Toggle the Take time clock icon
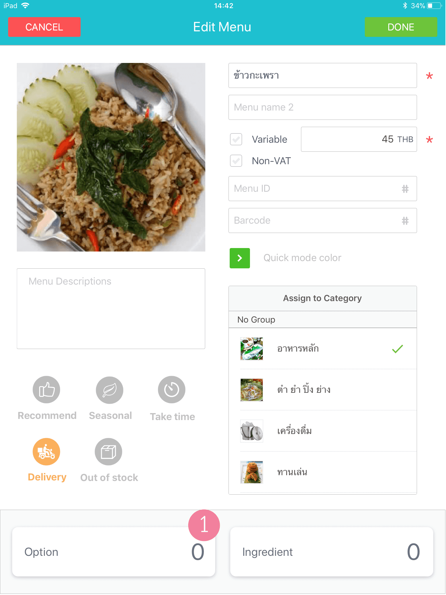Viewport: 446px width, 595px height. click(x=172, y=390)
